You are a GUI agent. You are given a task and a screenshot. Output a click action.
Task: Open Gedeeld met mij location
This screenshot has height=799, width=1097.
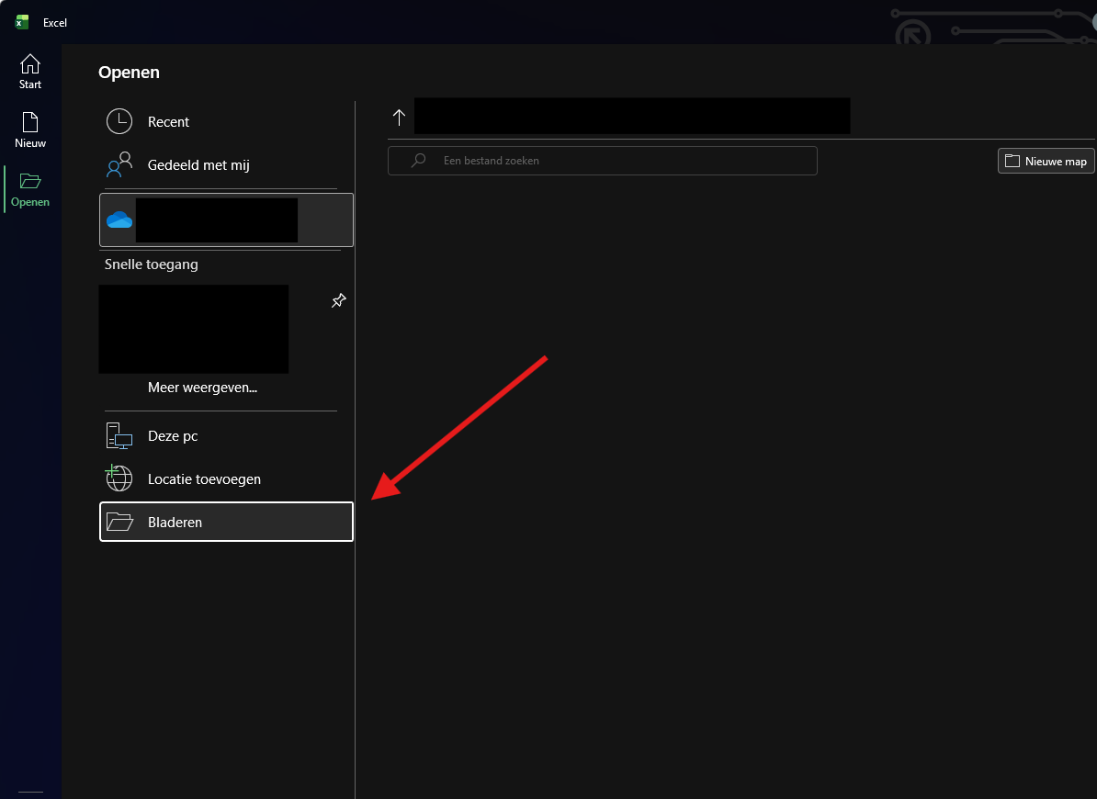pyautogui.click(x=226, y=165)
